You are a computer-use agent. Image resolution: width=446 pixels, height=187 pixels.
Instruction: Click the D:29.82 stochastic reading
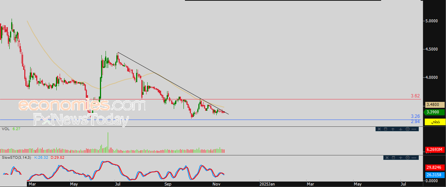pyautogui.click(x=57, y=157)
